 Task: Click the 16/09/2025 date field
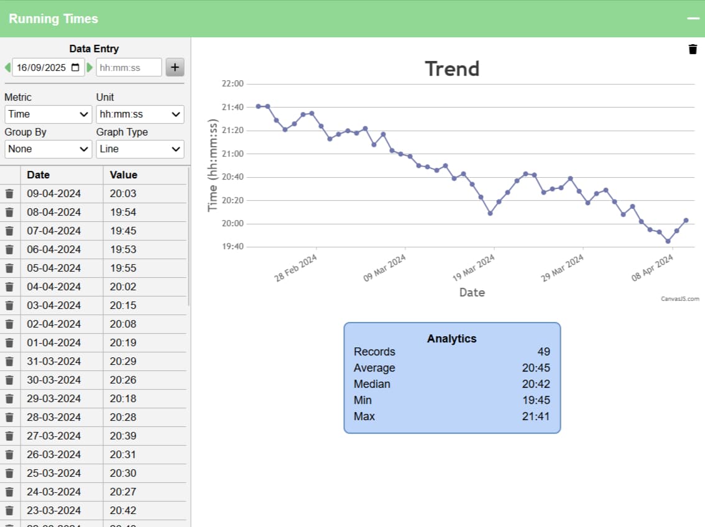tap(48, 67)
